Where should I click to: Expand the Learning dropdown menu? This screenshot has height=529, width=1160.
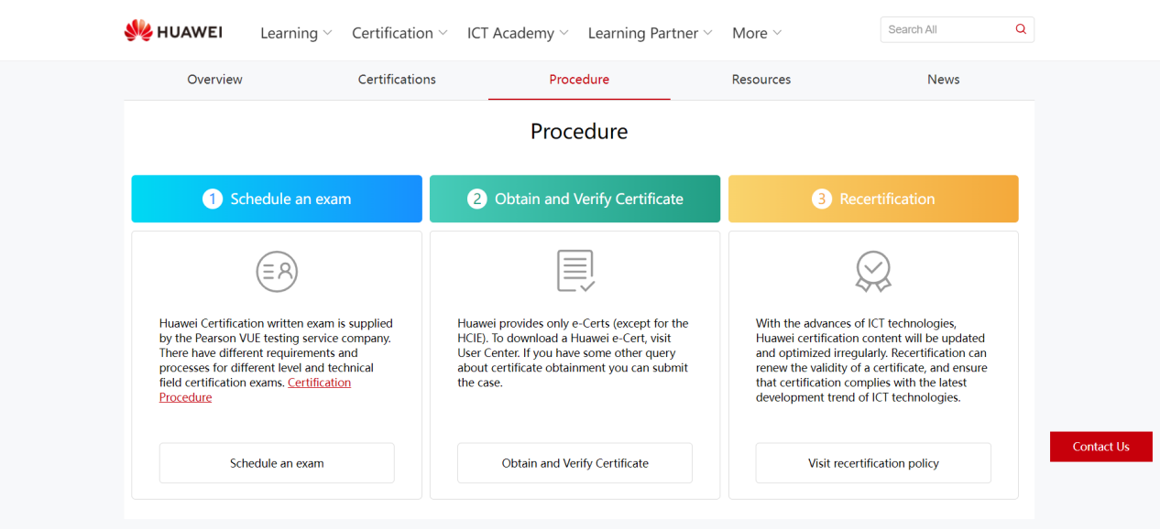296,33
